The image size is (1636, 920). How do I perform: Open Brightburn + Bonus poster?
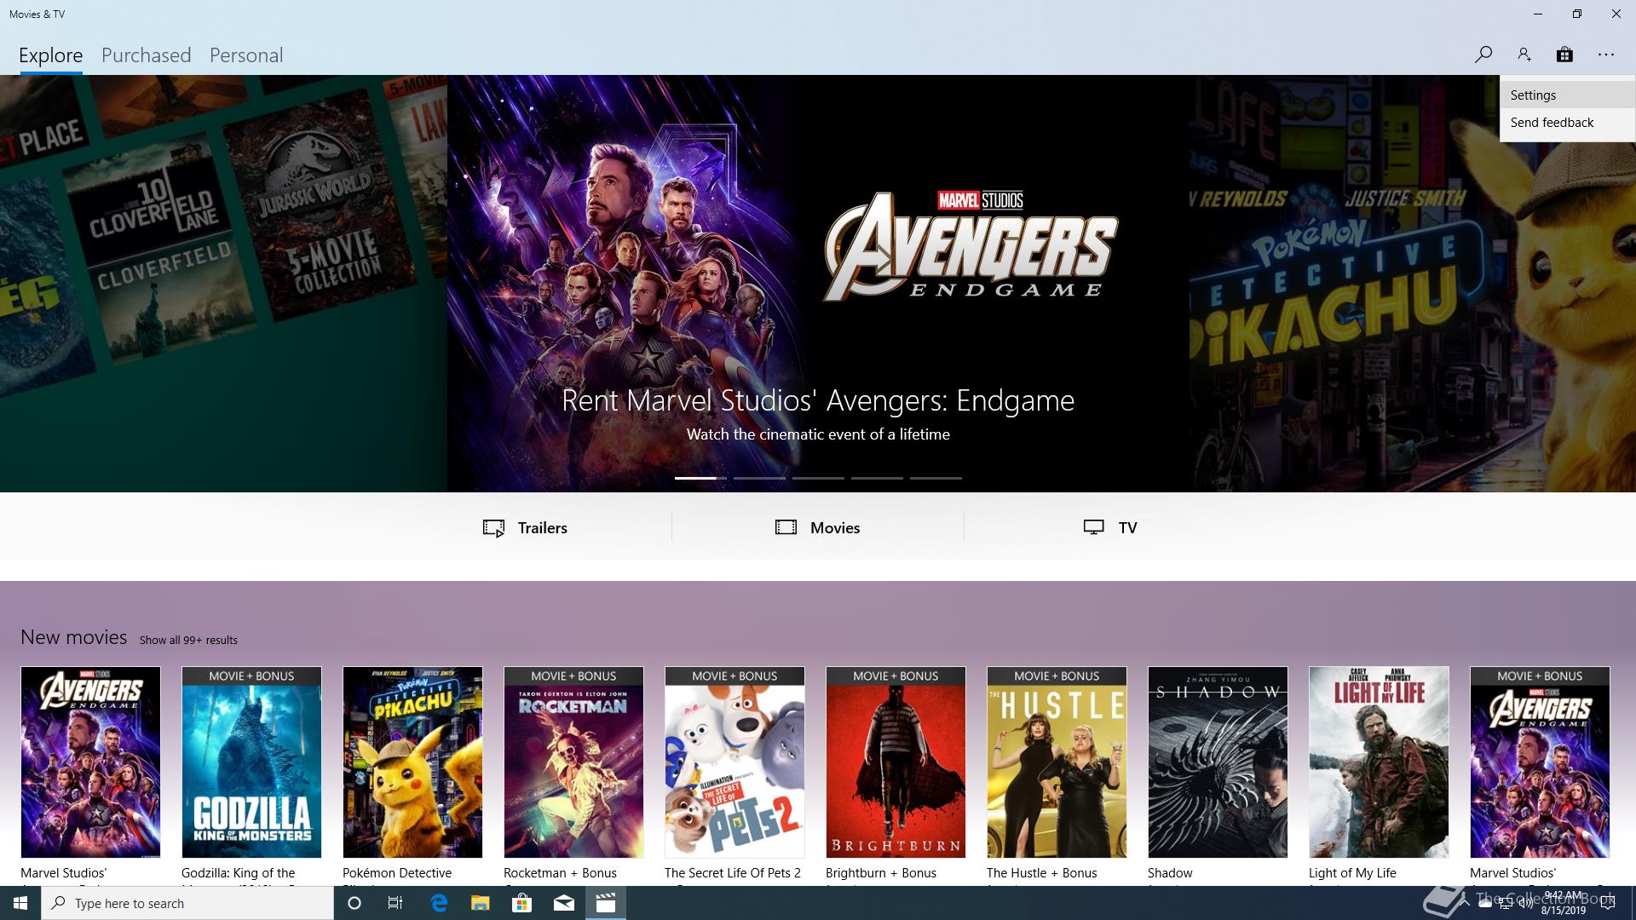click(x=896, y=762)
